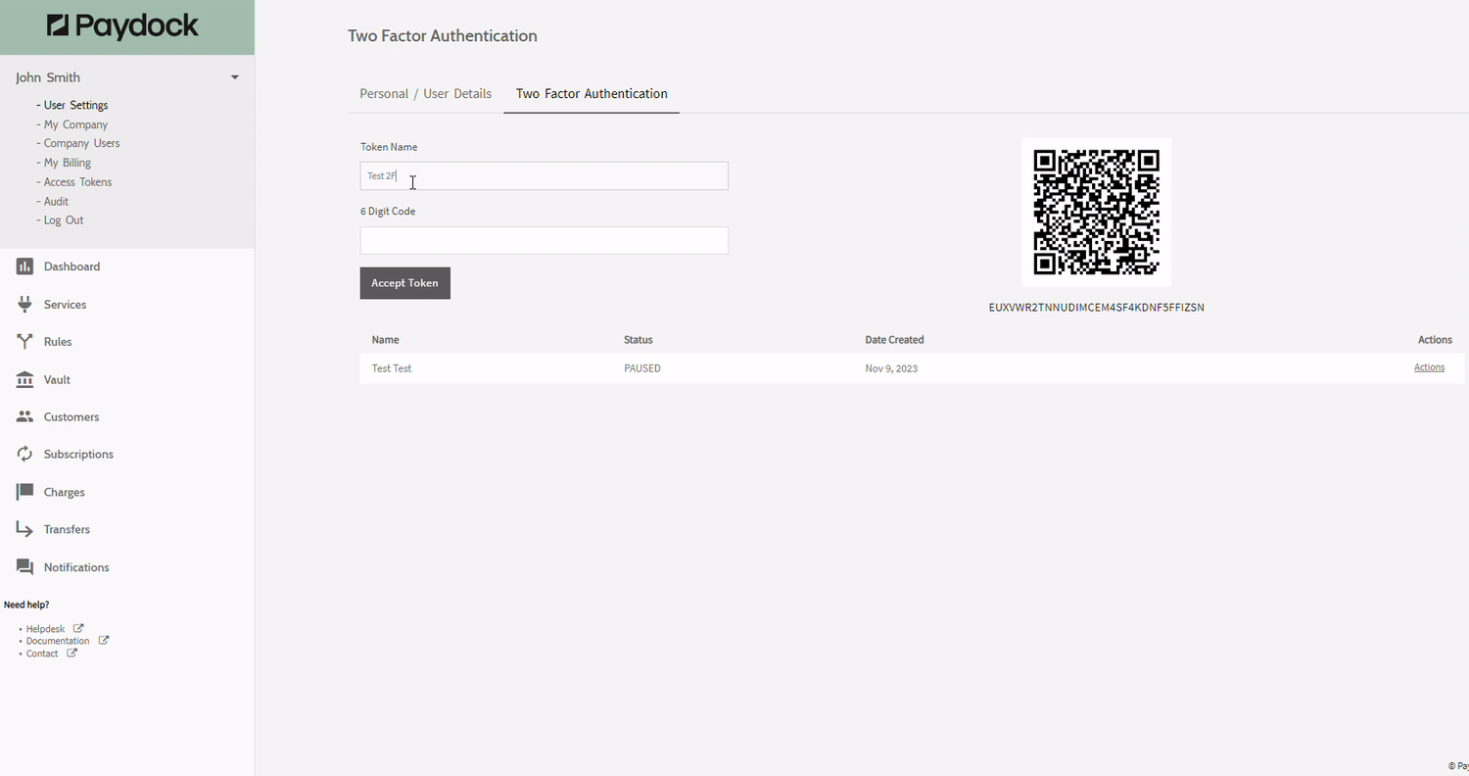Collapse the John Smith user menu arrow
Screen dimensions: 1469x776
click(x=235, y=77)
